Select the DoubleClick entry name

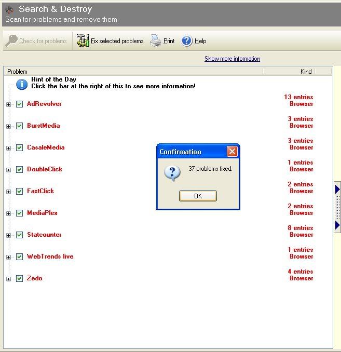tap(45, 169)
